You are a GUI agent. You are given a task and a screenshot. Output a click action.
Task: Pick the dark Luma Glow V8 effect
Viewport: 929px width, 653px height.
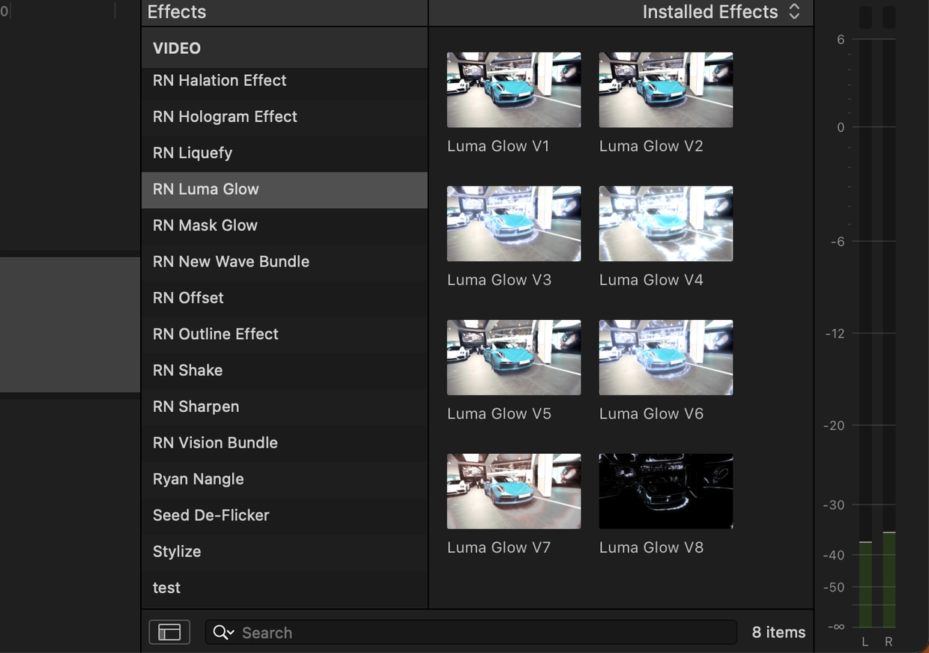coord(665,491)
